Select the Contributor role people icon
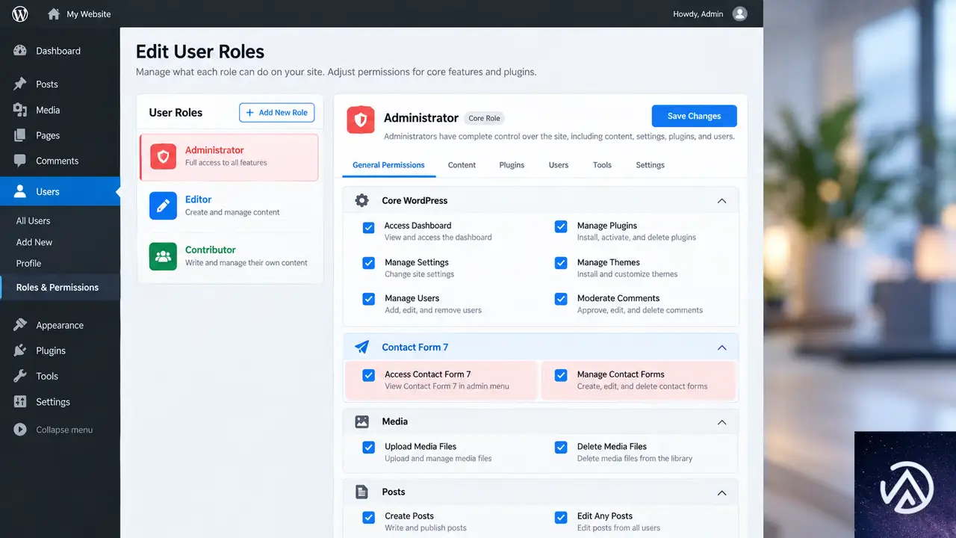956x538 pixels. point(163,256)
